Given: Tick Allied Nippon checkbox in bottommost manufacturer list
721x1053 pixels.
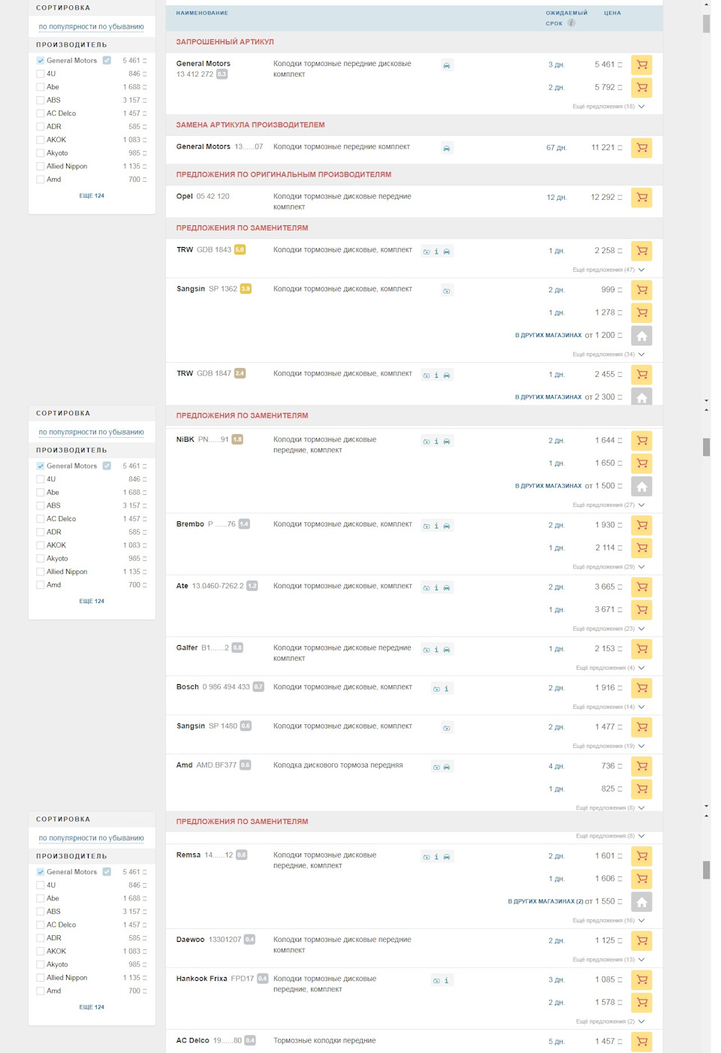Looking at the screenshot, I should 41,978.
